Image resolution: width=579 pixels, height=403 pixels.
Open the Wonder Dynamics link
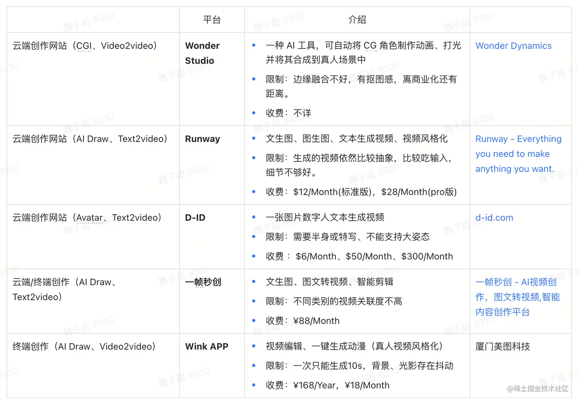(513, 46)
